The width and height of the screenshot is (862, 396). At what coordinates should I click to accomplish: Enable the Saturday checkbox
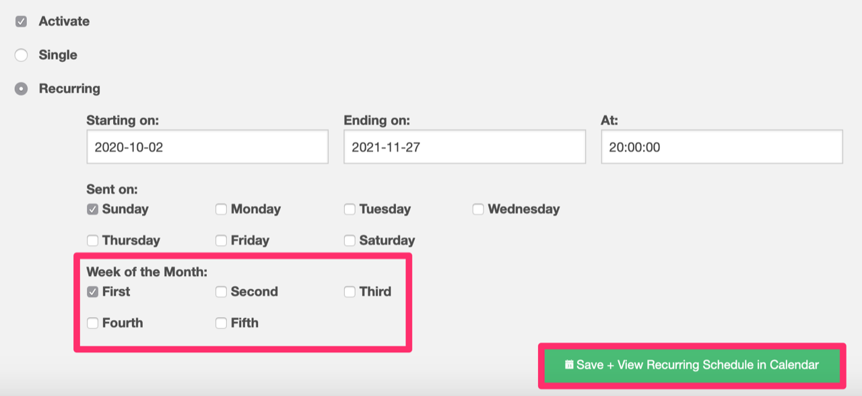coord(350,240)
